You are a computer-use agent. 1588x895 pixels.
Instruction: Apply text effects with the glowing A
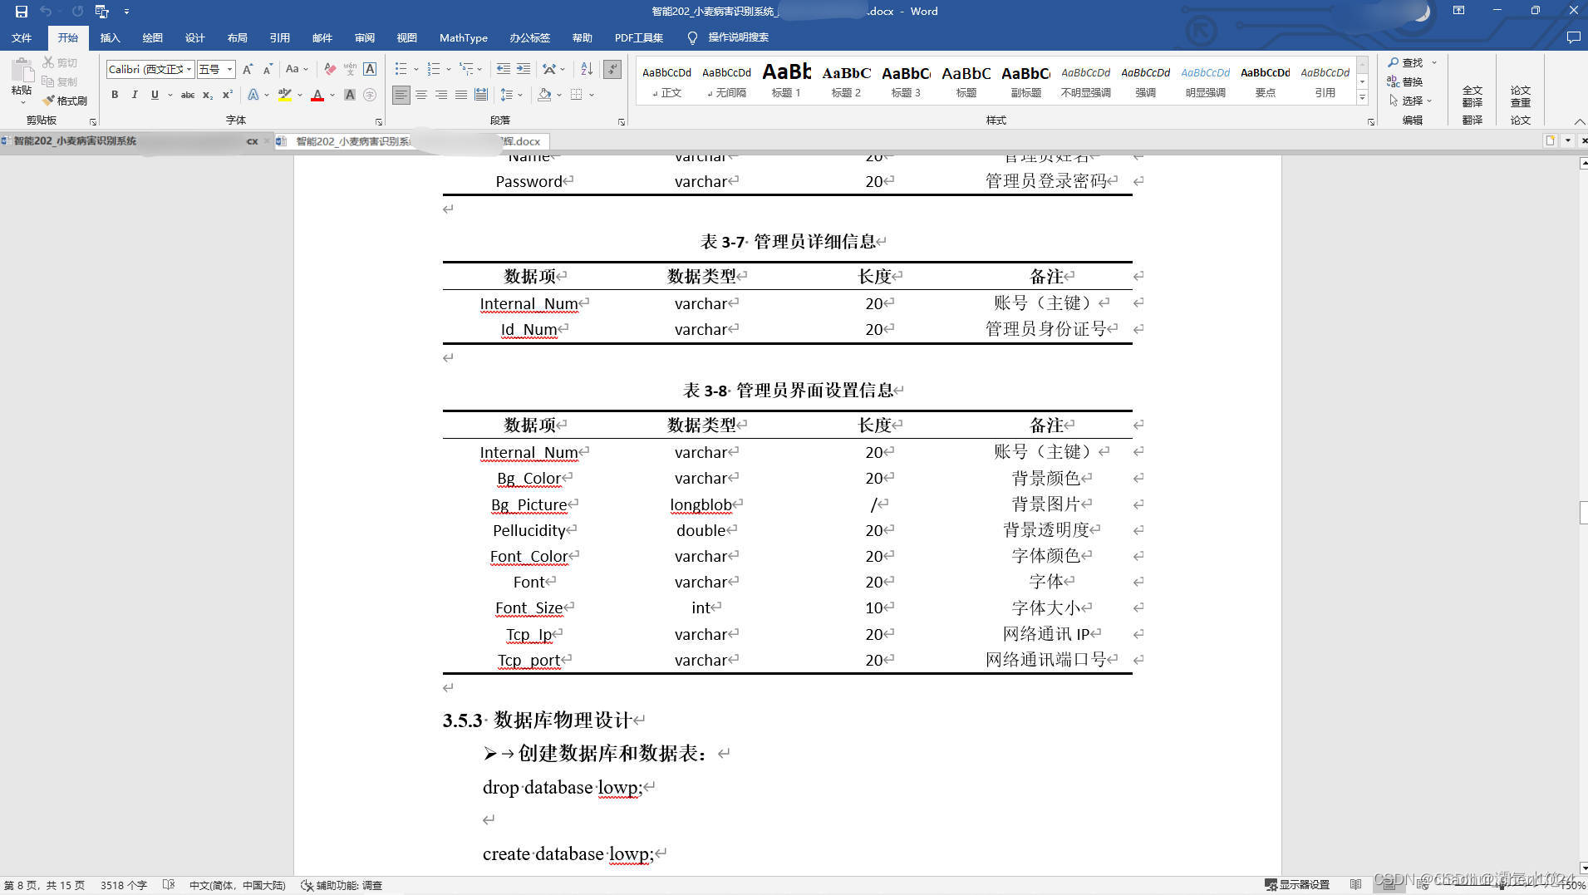click(x=253, y=95)
